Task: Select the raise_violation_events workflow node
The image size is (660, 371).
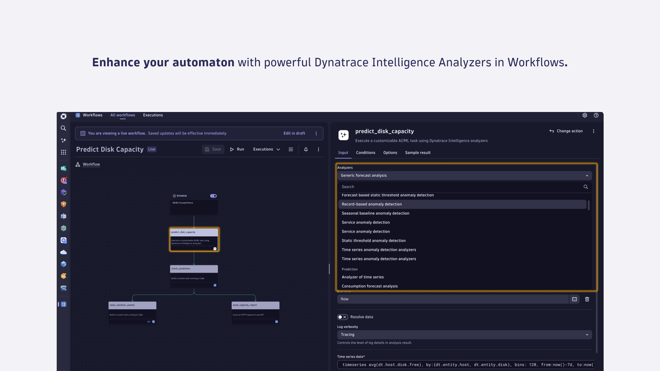Action: (132, 313)
